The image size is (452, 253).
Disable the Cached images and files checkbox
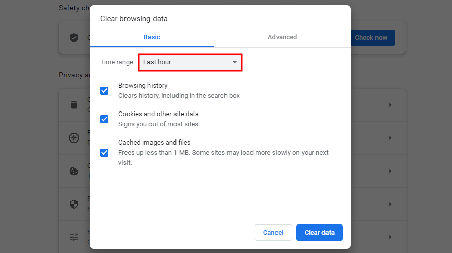(104, 152)
